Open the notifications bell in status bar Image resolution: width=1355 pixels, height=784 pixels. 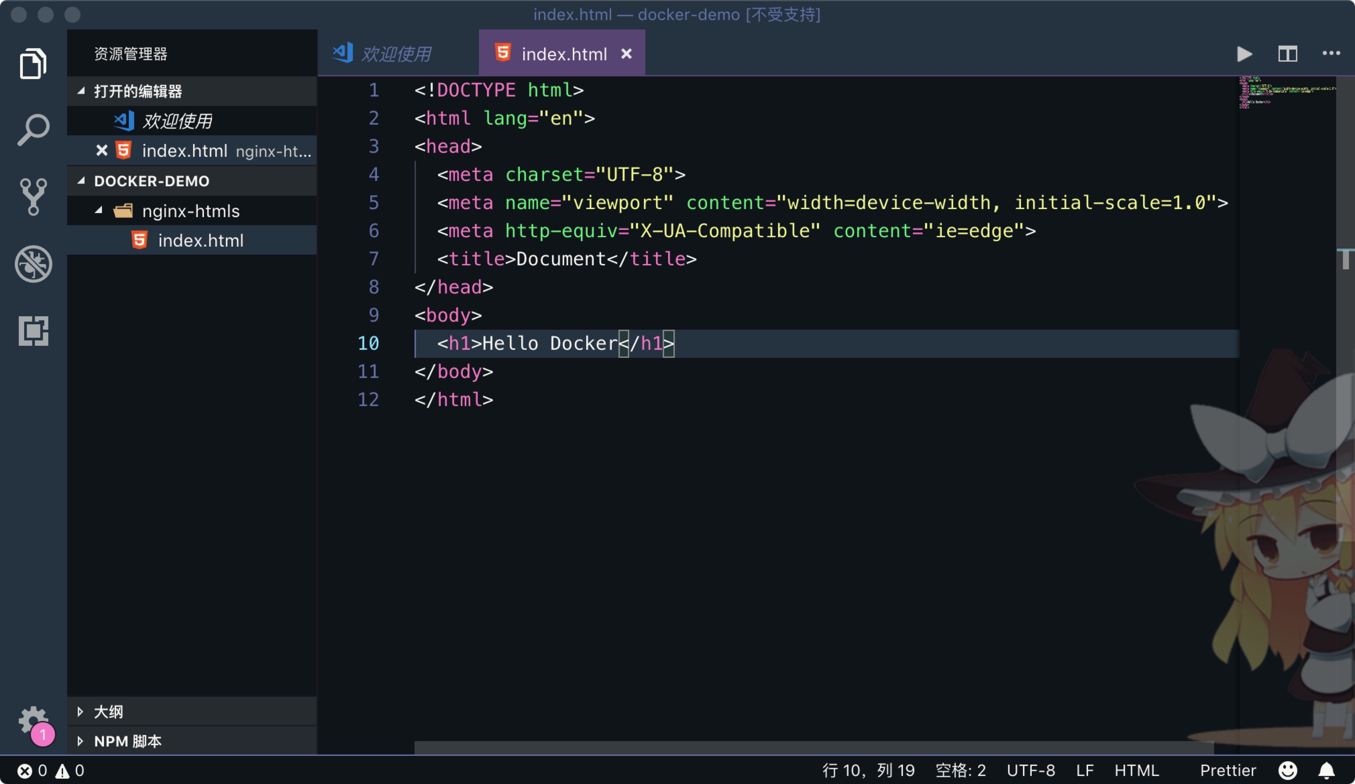pyautogui.click(x=1326, y=771)
